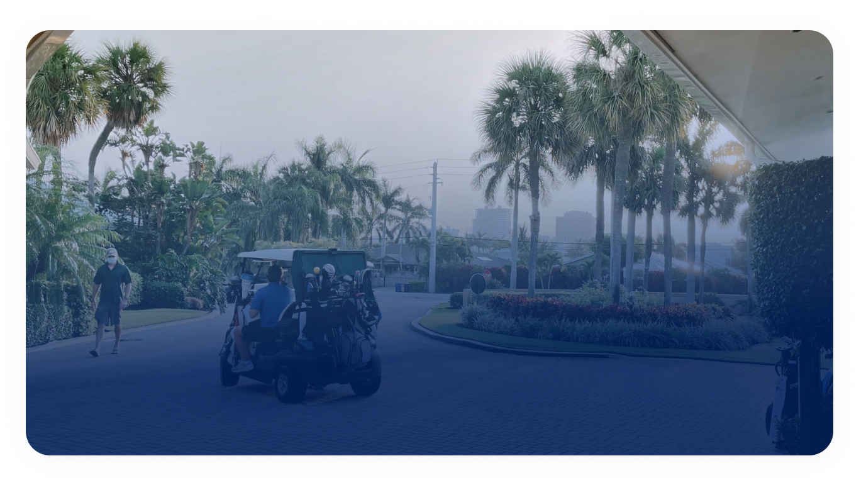Click the left distant high-rise building
The width and height of the screenshot is (866, 490).
pyautogui.click(x=492, y=222)
